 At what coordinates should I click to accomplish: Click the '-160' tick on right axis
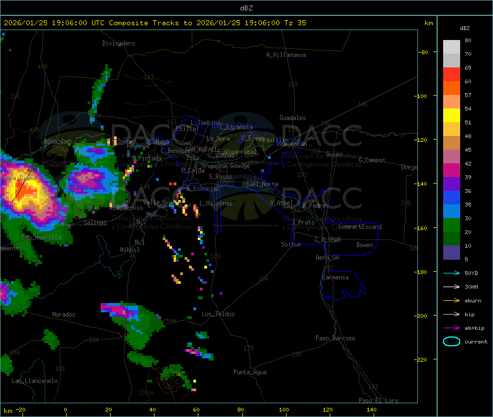pyautogui.click(x=422, y=228)
